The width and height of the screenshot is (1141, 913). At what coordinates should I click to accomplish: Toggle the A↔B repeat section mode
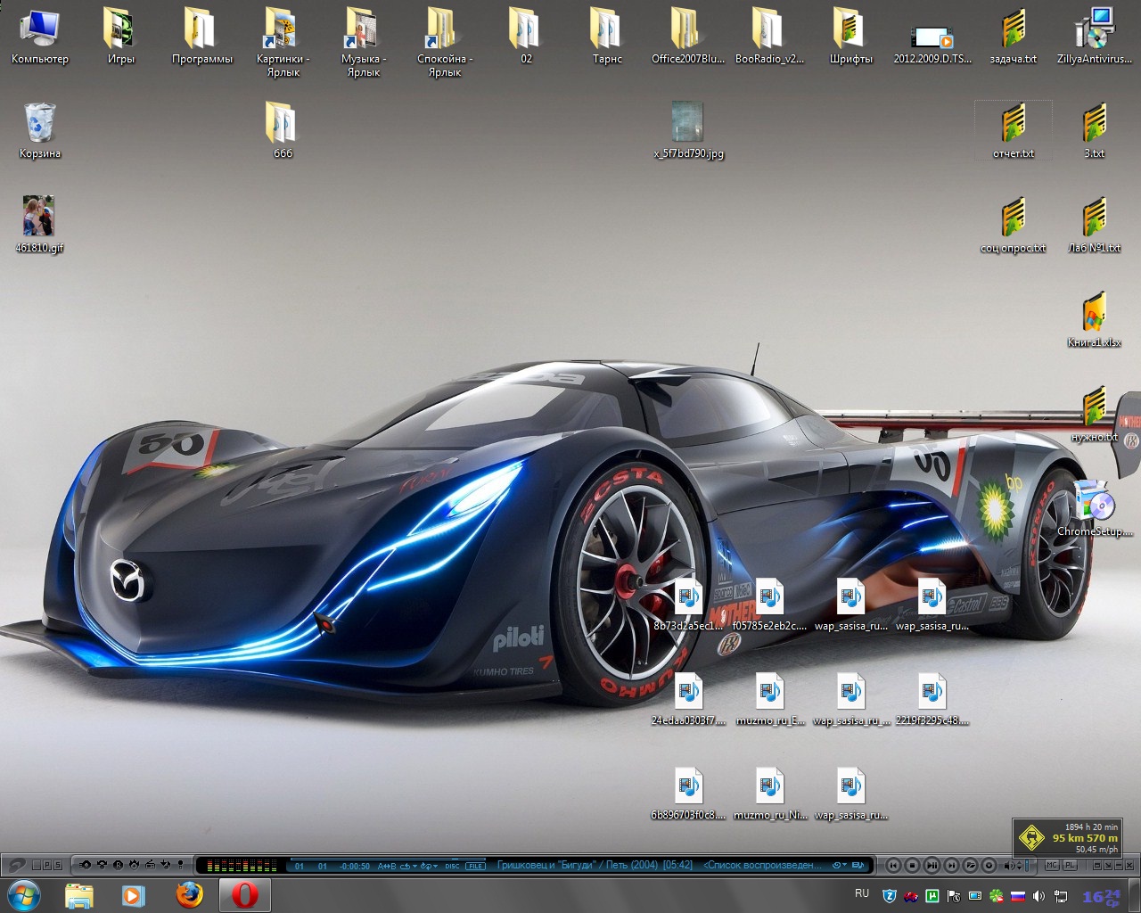(x=387, y=866)
